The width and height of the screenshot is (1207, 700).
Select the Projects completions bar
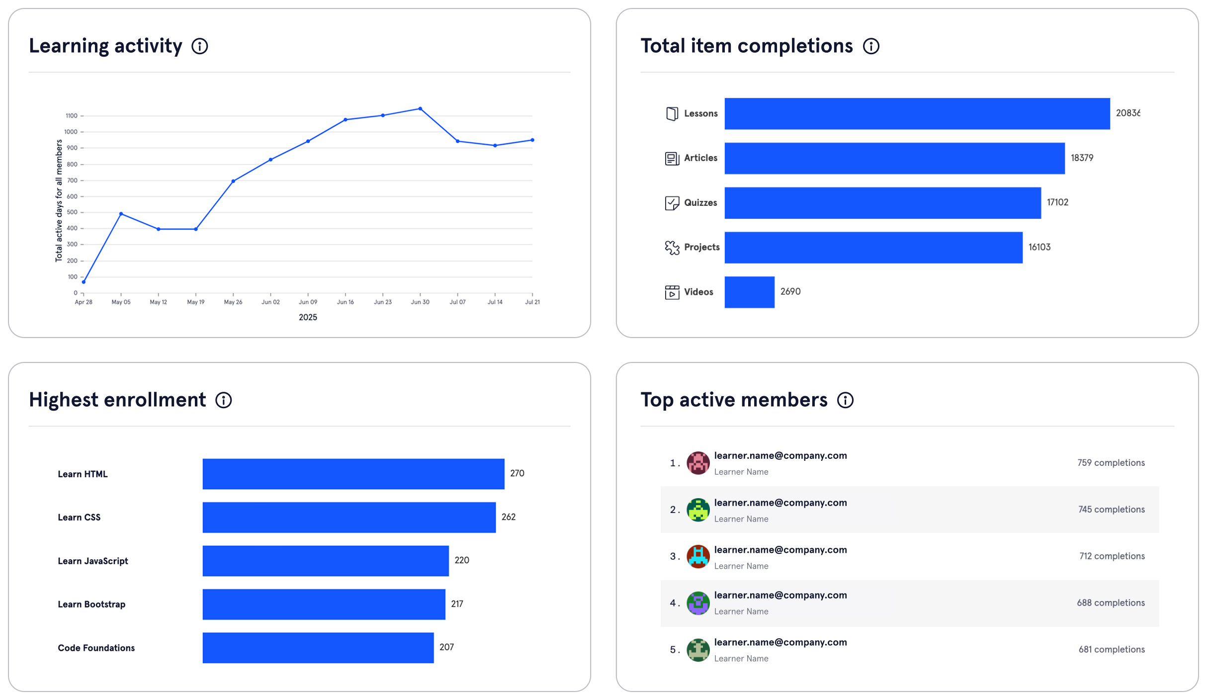click(x=873, y=248)
